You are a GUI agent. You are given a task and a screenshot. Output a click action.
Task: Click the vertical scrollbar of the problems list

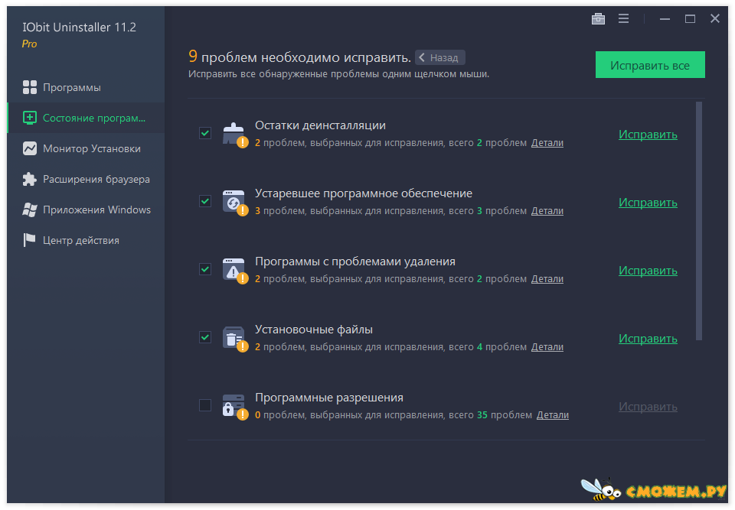pyautogui.click(x=699, y=221)
